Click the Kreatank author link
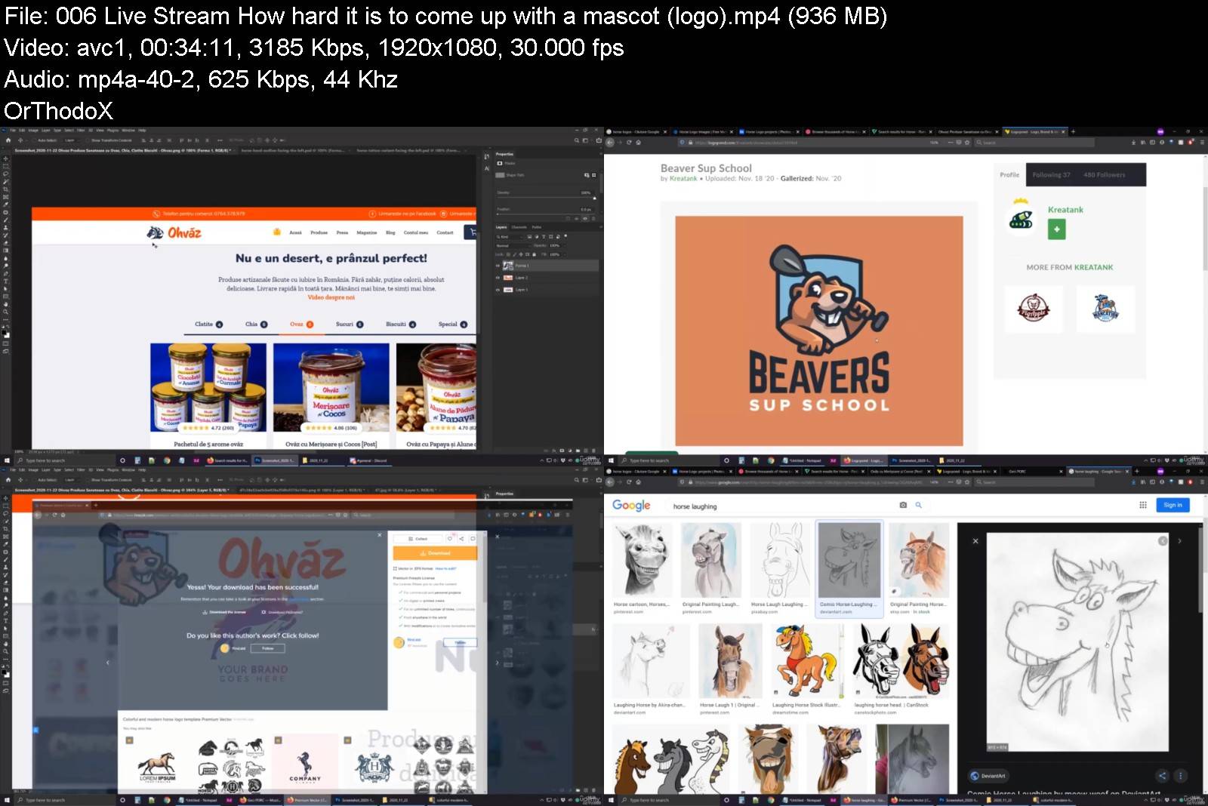The height and width of the screenshot is (806, 1208). click(682, 178)
